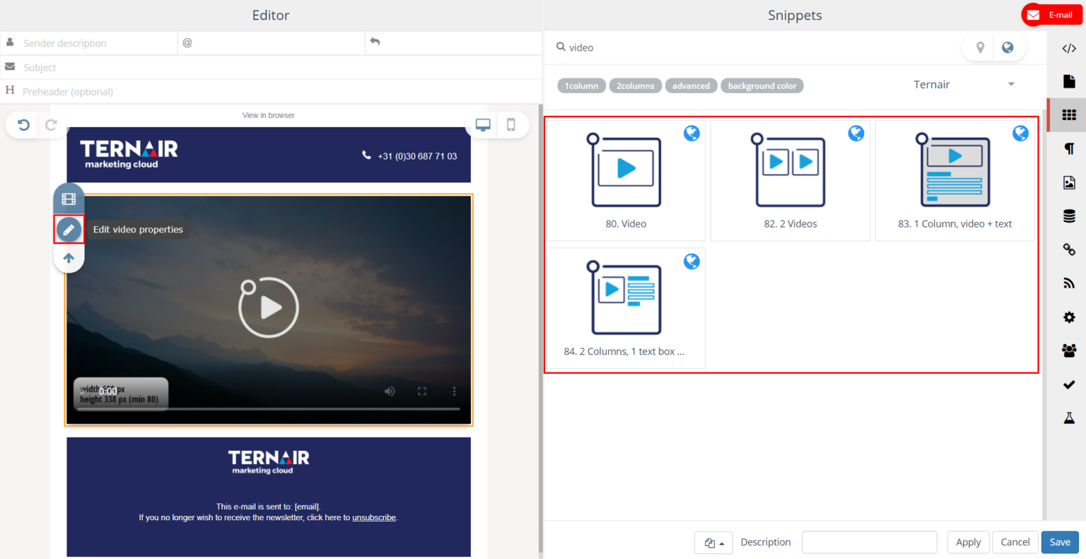Click the Preheader (optional) field

(x=271, y=91)
